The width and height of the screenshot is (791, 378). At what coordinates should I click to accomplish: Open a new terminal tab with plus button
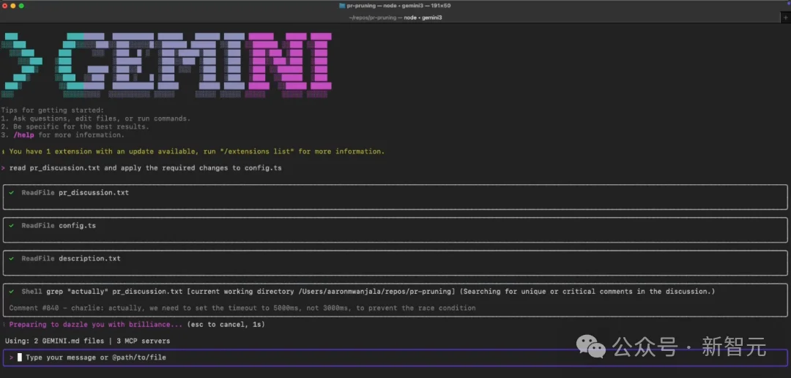[785, 17]
